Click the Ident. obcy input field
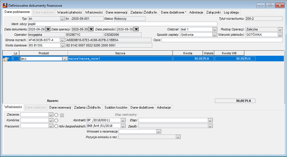The image size is (287, 157). pyautogui.click(x=122, y=24)
